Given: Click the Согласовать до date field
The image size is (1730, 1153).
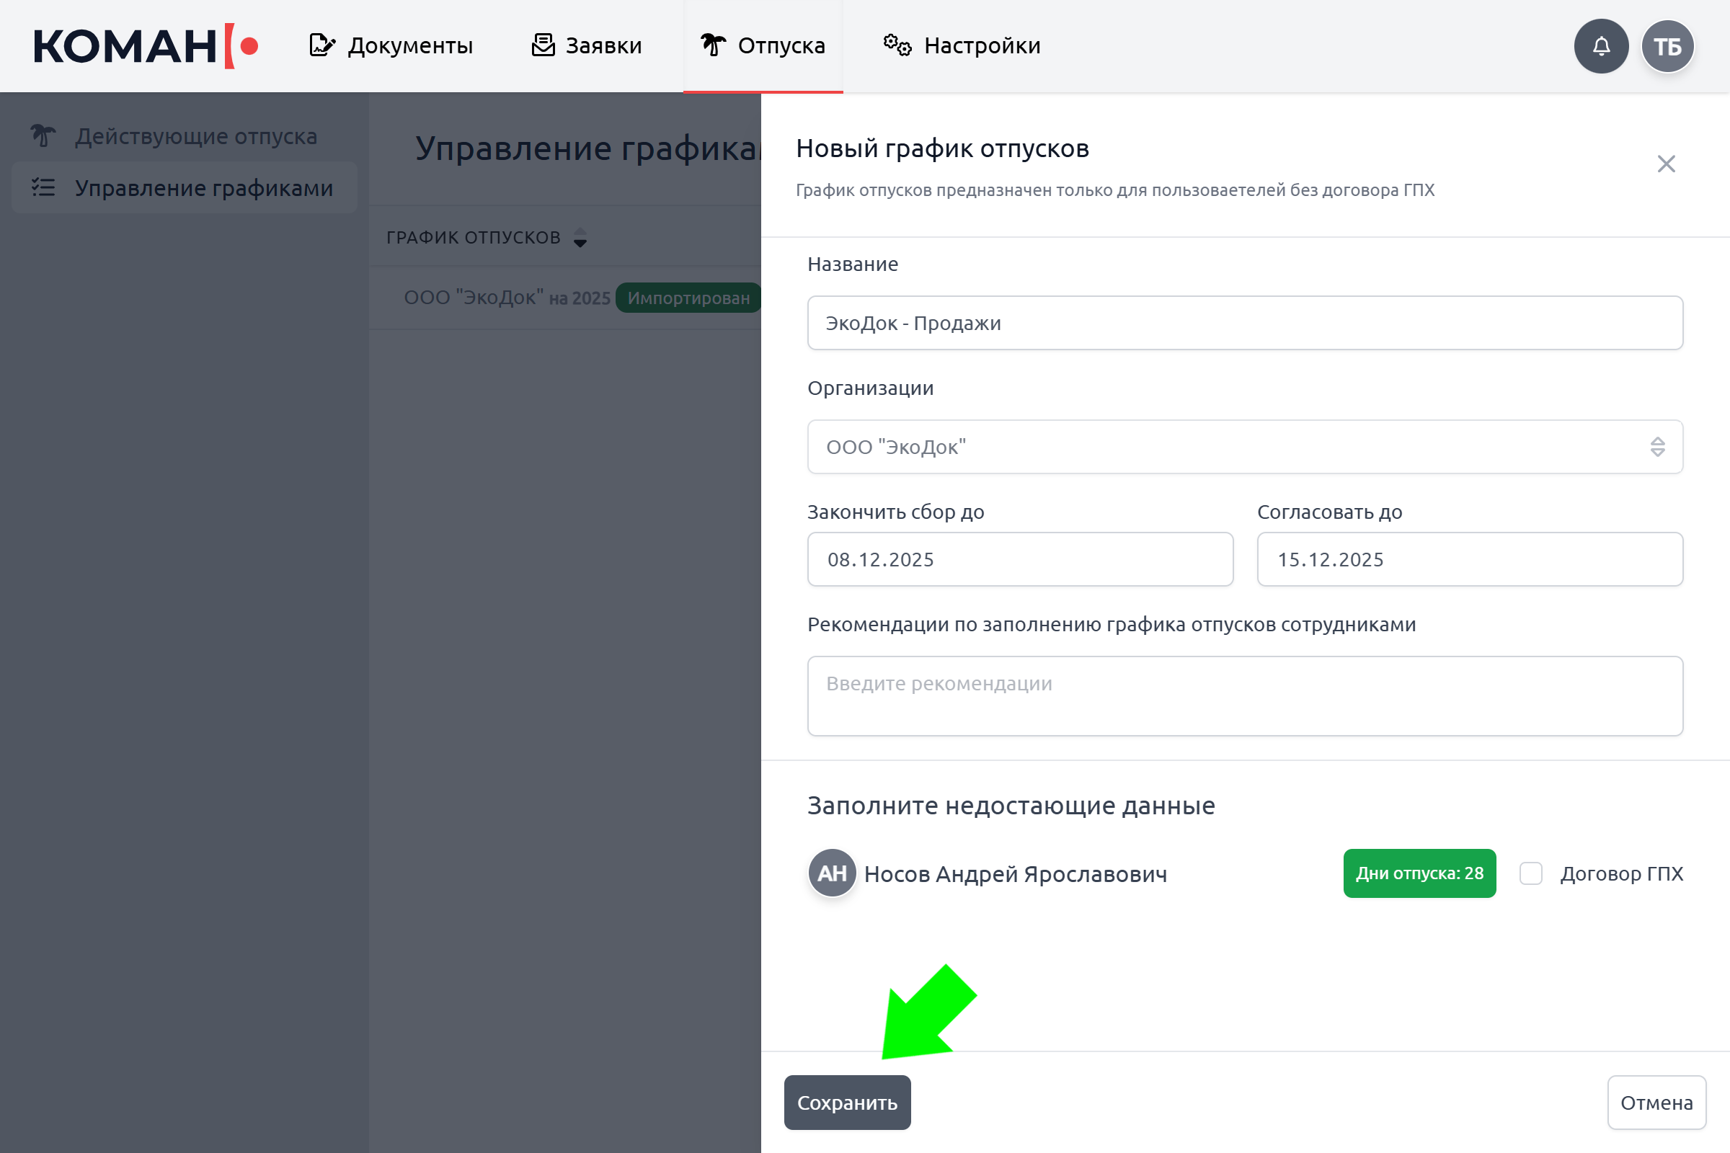Looking at the screenshot, I should [1470, 560].
